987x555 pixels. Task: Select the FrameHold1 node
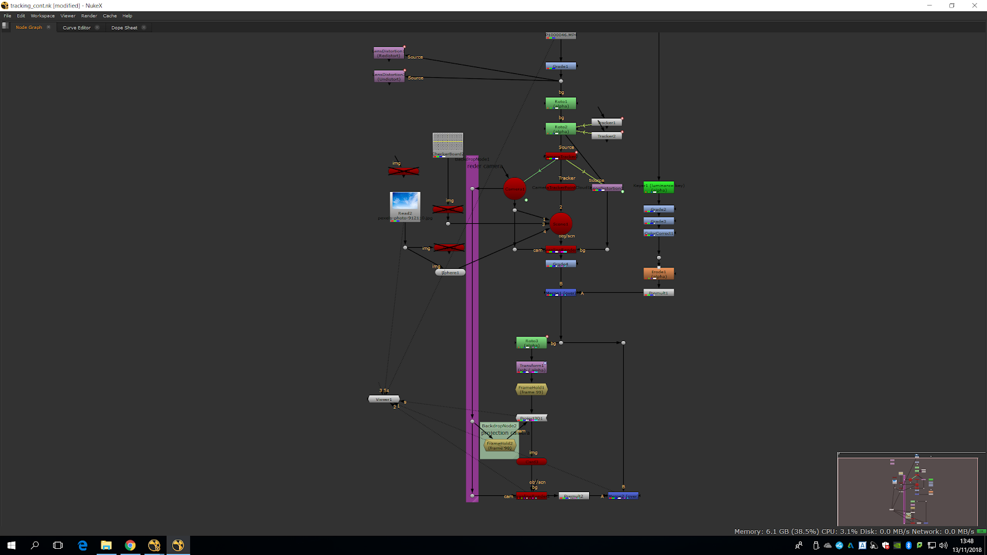coord(531,390)
